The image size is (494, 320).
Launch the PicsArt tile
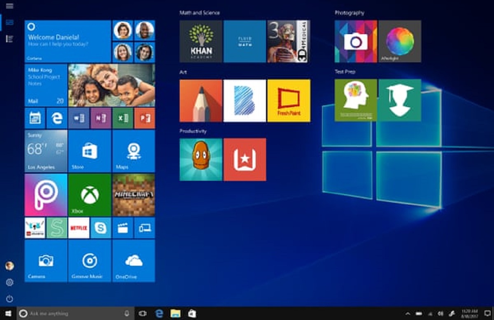click(46, 195)
